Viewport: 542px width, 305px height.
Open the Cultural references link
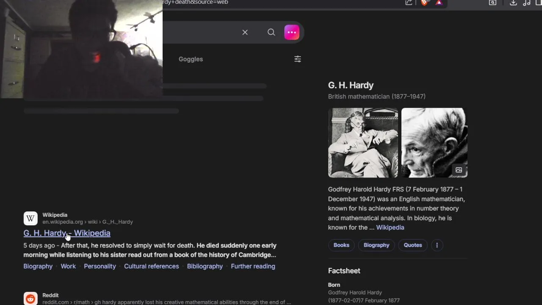tap(151, 266)
